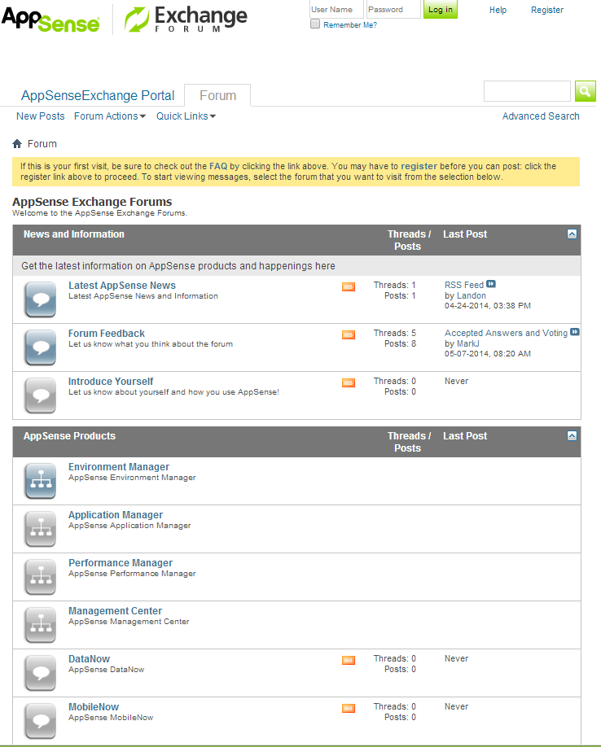Open Introduce Yourself forum
Image resolution: width=601 pixels, height=747 pixels.
click(111, 382)
